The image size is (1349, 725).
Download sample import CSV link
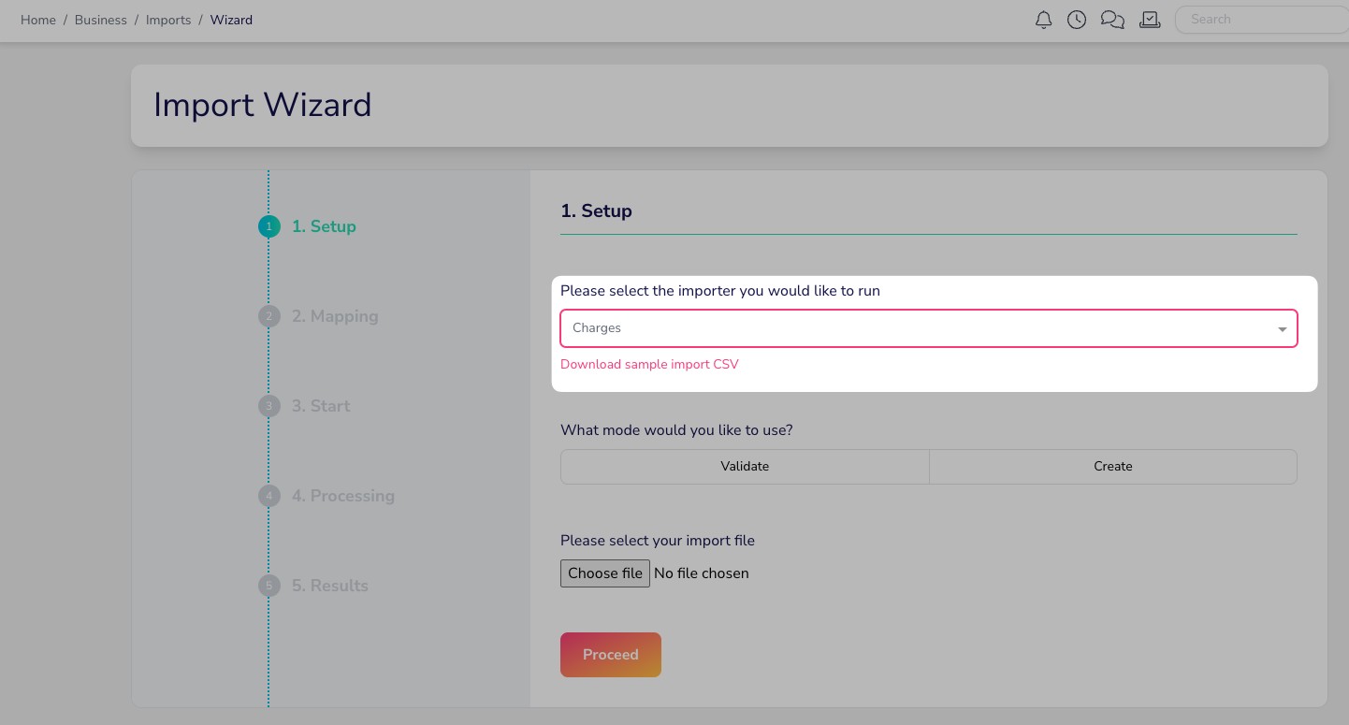pyautogui.click(x=649, y=365)
